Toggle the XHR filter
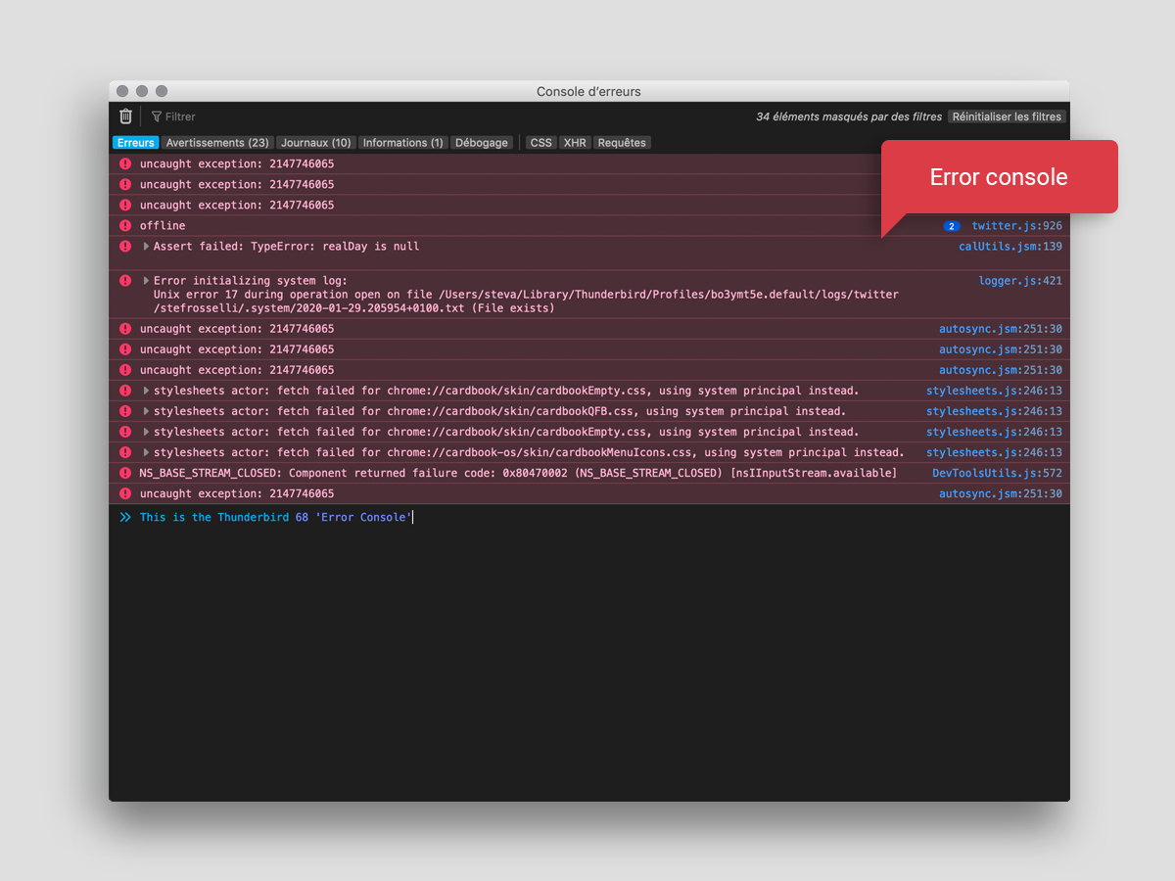Image resolution: width=1175 pixels, height=881 pixels. (576, 143)
